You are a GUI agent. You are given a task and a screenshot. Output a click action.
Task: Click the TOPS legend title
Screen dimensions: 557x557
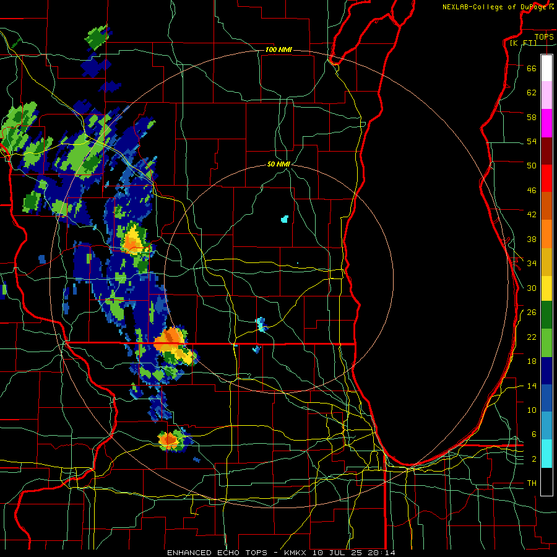pyautogui.click(x=544, y=37)
